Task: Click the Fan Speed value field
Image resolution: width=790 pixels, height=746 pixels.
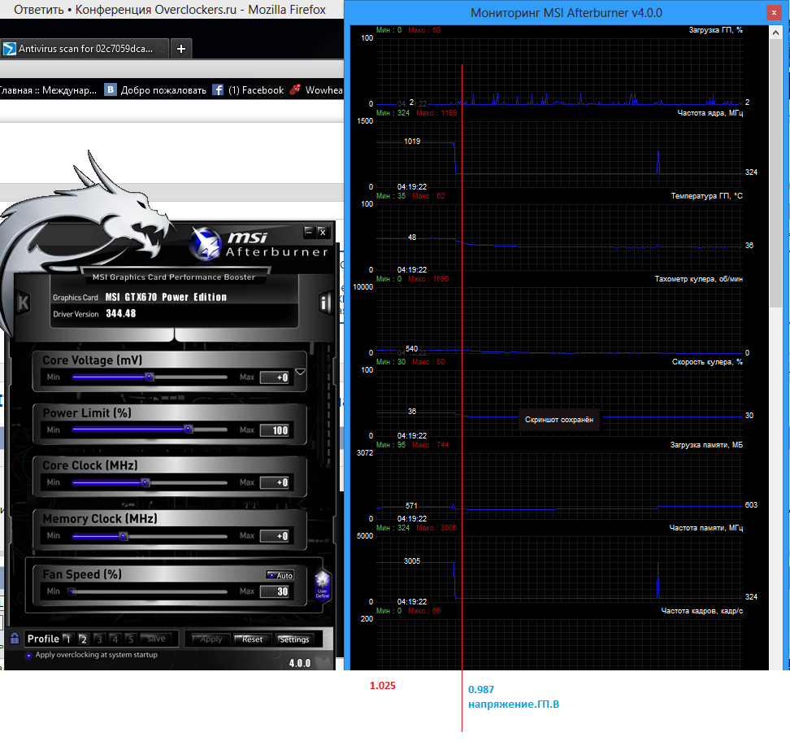Action: (275, 591)
